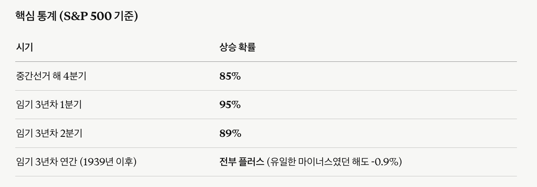Click the '유일한' word in the note
The width and height of the screenshot is (537, 187).
284,162
